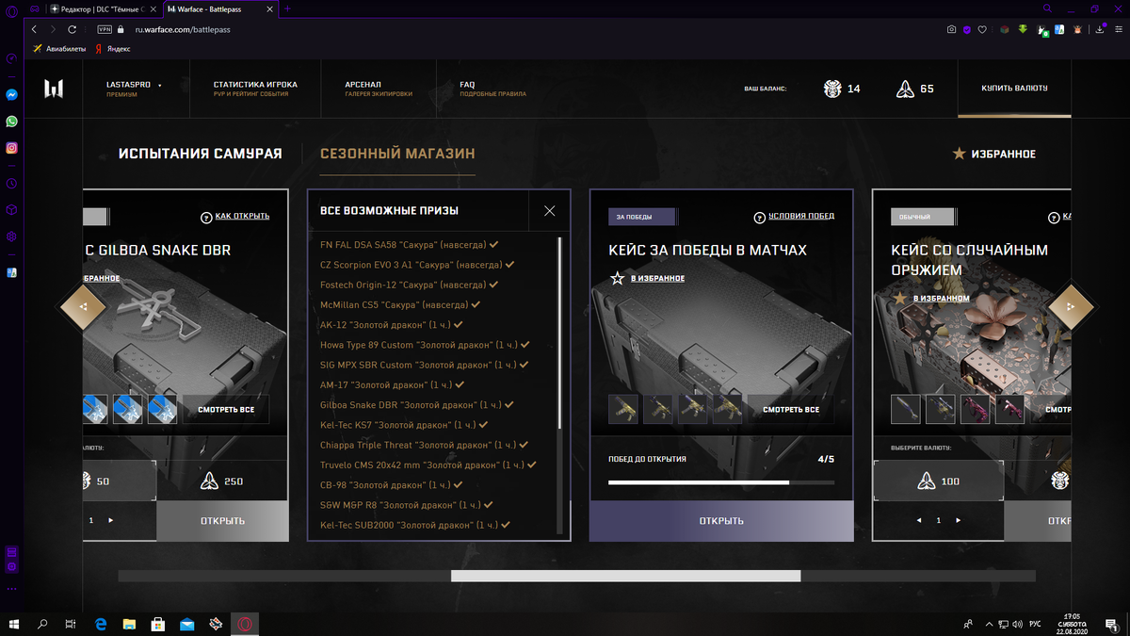Viewport: 1130px width, 636px height.
Task: Open new browser tab plus button
Action: (x=286, y=8)
